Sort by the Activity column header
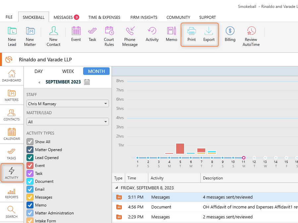This screenshot has height=223, width=298. tap(174, 178)
